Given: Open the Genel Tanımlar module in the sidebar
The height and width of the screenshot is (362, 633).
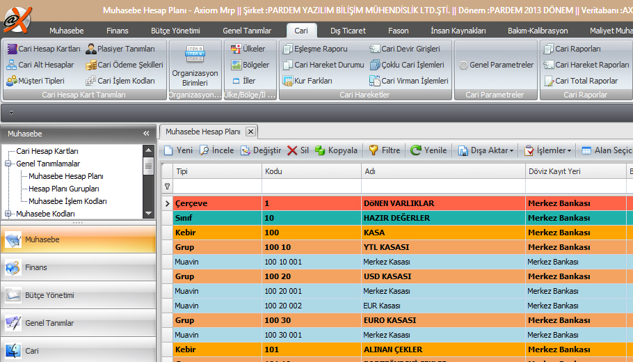Looking at the screenshot, I should [79, 323].
